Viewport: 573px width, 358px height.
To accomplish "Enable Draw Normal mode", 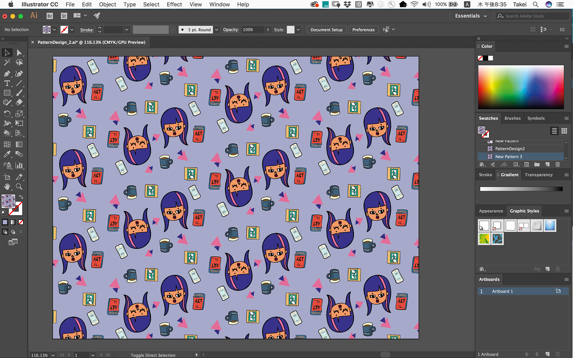I will pyautogui.click(x=5, y=232).
